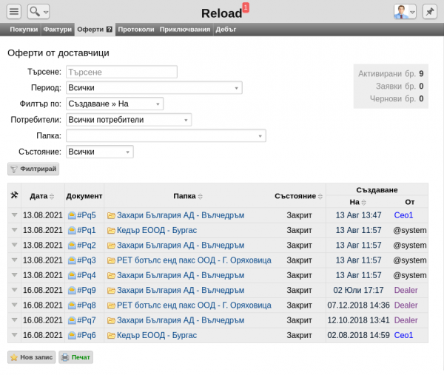Open the Състояние dropdown
The image size is (444, 375).
(x=99, y=152)
